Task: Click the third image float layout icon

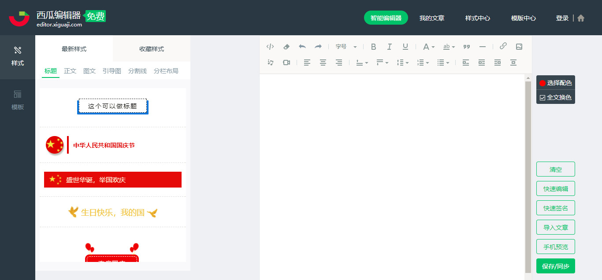Action: [x=498, y=63]
